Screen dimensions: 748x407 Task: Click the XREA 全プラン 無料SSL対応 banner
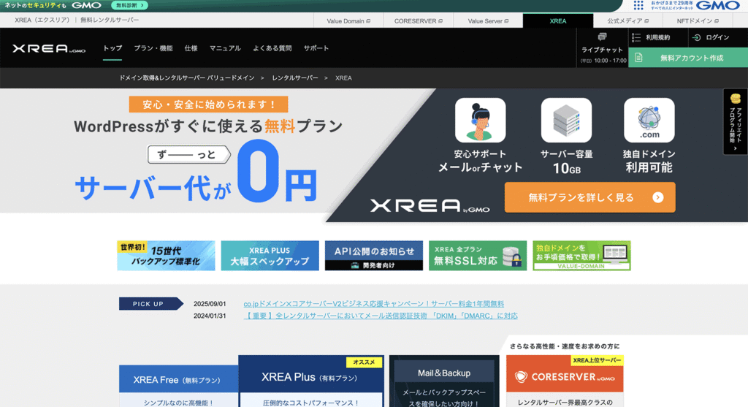pyautogui.click(x=477, y=256)
